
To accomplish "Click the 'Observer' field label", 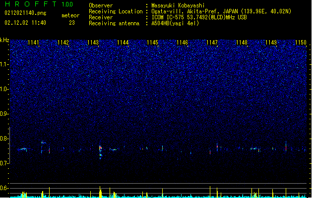I will pos(101,5).
